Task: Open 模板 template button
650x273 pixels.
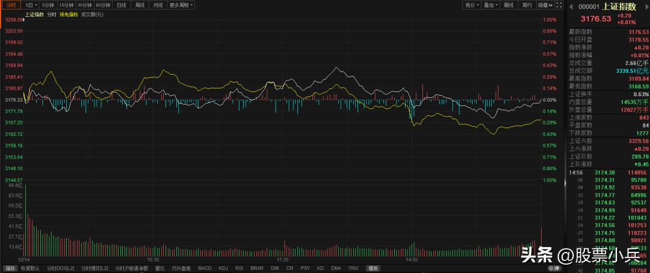Action: pyautogui.click(x=374, y=268)
